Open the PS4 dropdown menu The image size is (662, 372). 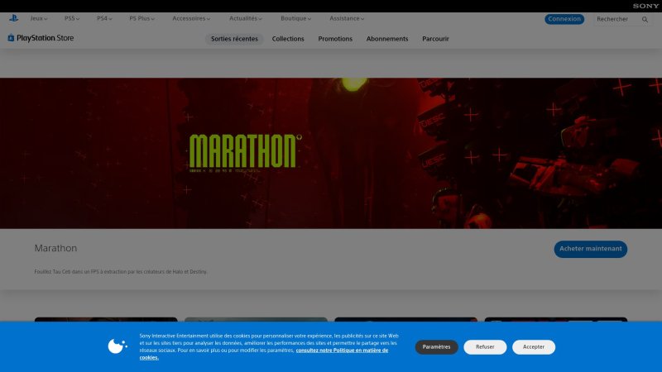click(x=105, y=18)
